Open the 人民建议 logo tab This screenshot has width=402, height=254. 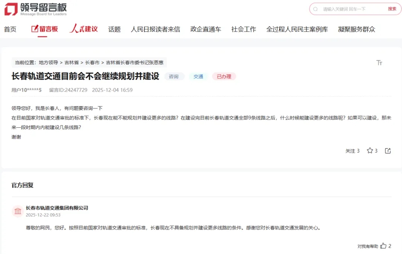(x=83, y=29)
